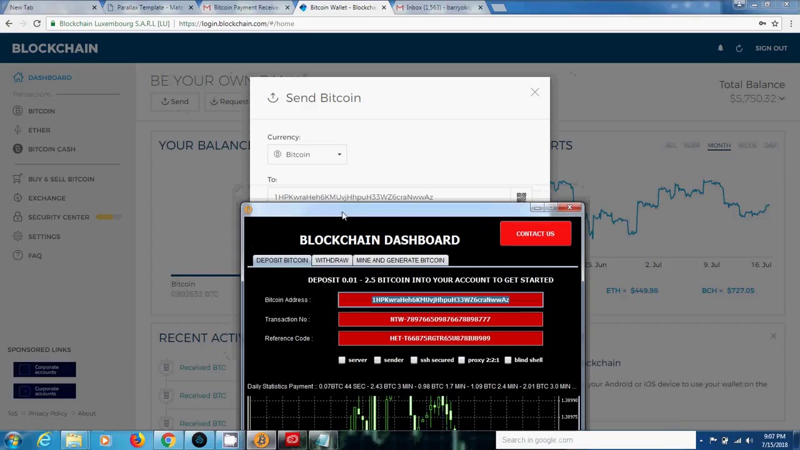Viewport: 800px width, 450px height.
Task: Click the volume icon in system tray
Action: [x=751, y=440]
